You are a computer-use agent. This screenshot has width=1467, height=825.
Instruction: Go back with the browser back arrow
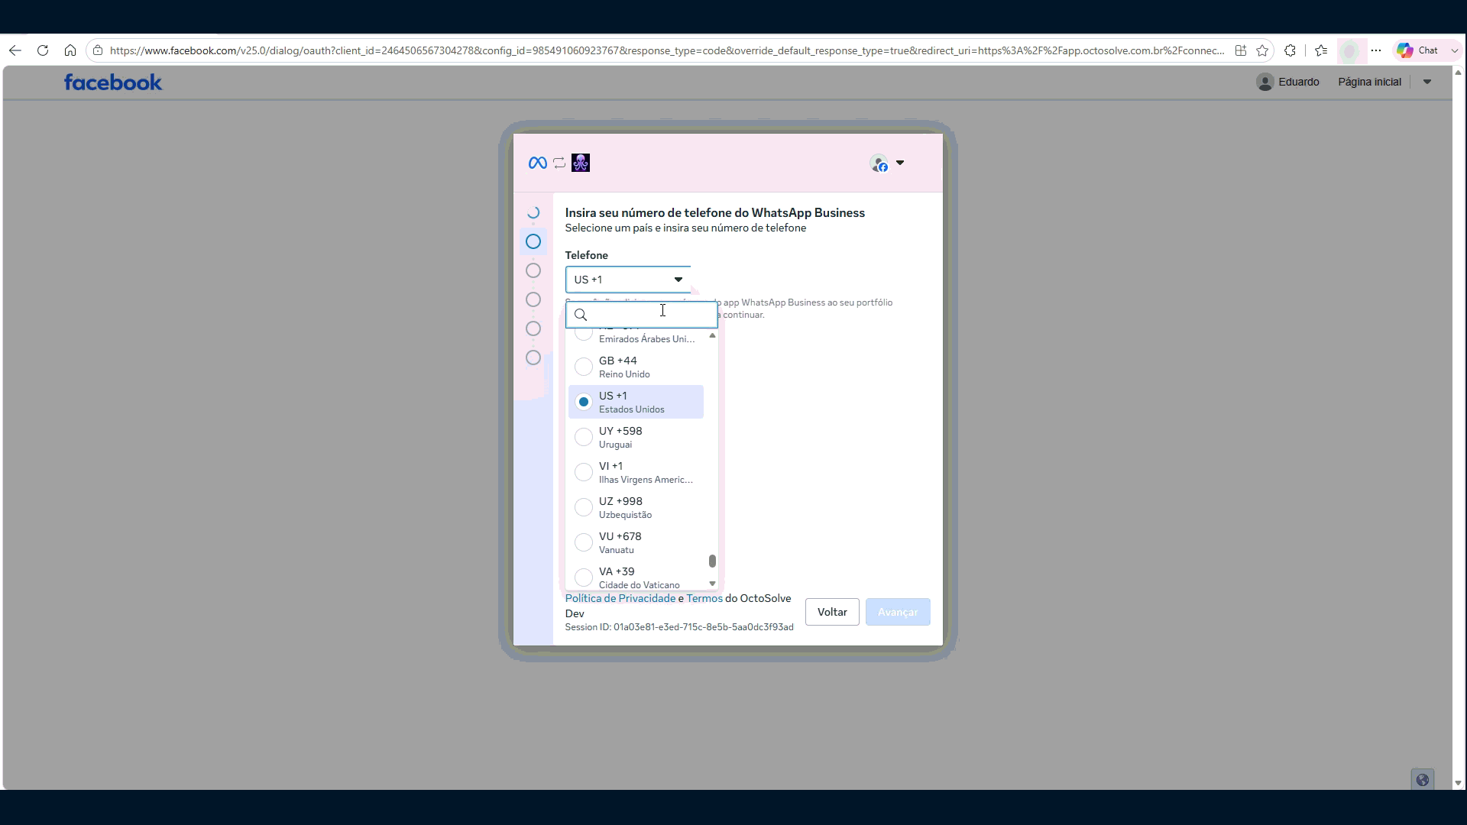pyautogui.click(x=15, y=50)
